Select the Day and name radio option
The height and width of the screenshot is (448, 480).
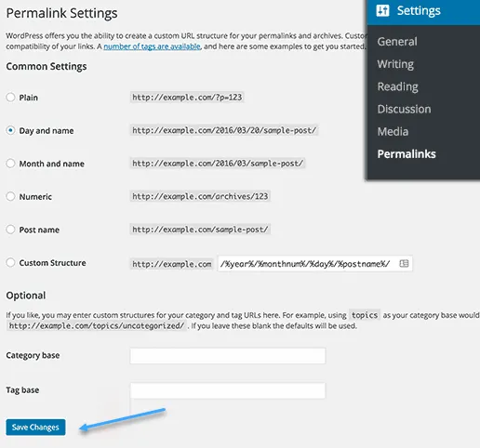(x=10, y=130)
